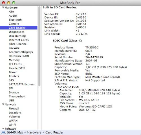Image resolution: width=141 pixels, height=135 pixels.
Task: Open the Bluetooth hardware entry
Action: 15,20
